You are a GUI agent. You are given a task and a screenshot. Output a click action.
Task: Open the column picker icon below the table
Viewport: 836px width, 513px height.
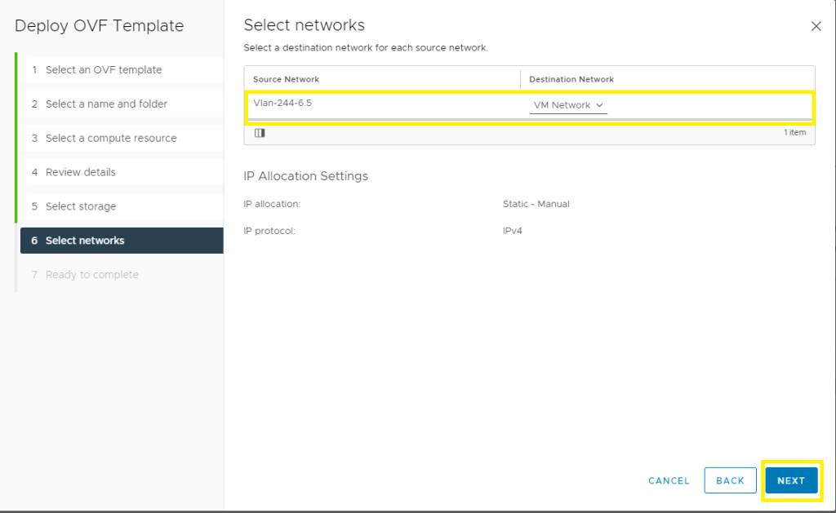pos(260,133)
